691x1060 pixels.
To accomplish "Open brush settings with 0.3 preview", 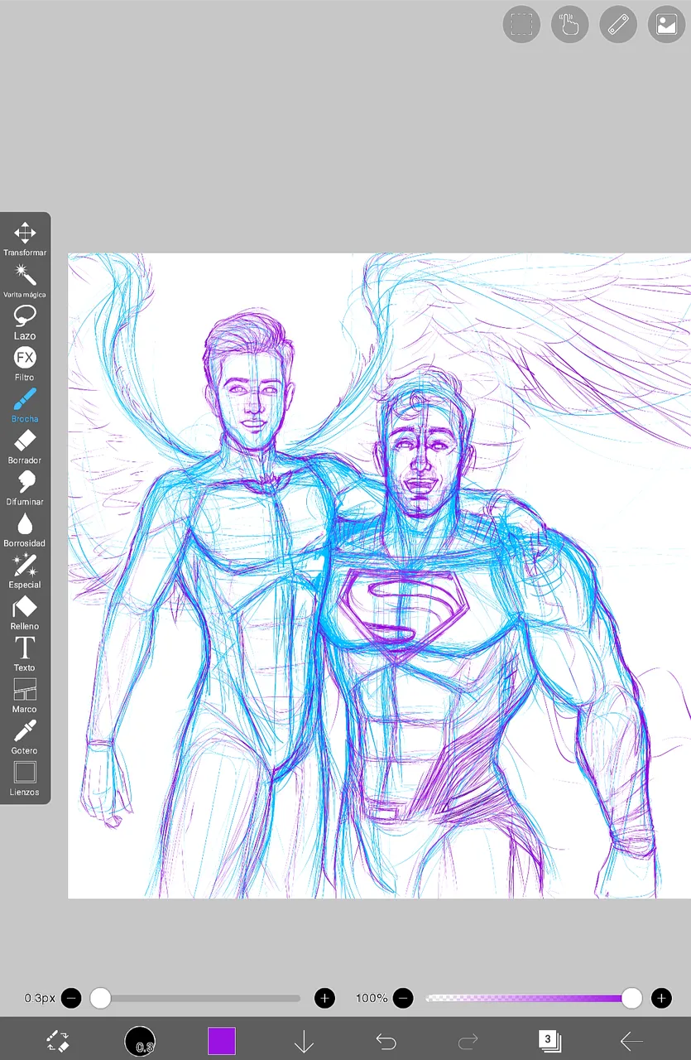I will [140, 1041].
